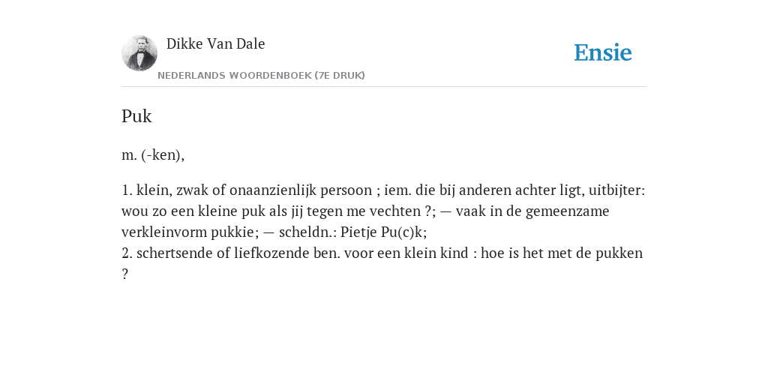Image resolution: width=768 pixels, height=384 pixels.
Task: Click the phrase 'Pietje Pu(c)k'
Action: [x=382, y=232]
